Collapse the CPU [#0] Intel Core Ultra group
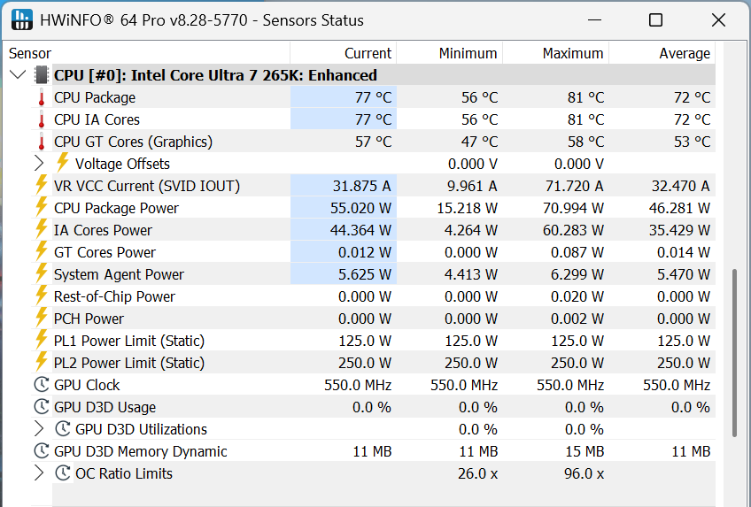This screenshot has width=751, height=507. point(18,75)
